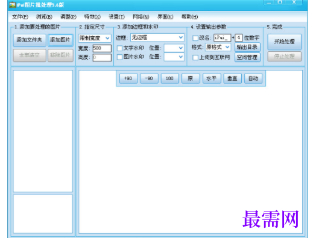The image size is (310, 238).
Task: Open 文字水印 position dropdown
Action: click(x=174, y=48)
